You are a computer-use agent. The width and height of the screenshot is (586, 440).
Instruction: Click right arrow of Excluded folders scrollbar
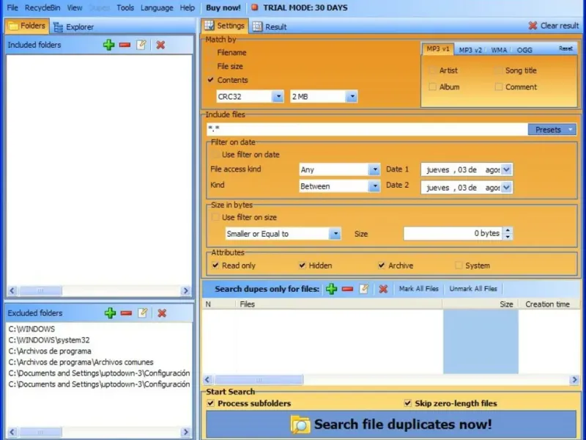pyautogui.click(x=185, y=432)
